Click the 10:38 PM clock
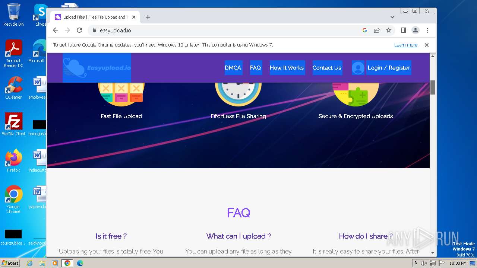 click(458, 263)
